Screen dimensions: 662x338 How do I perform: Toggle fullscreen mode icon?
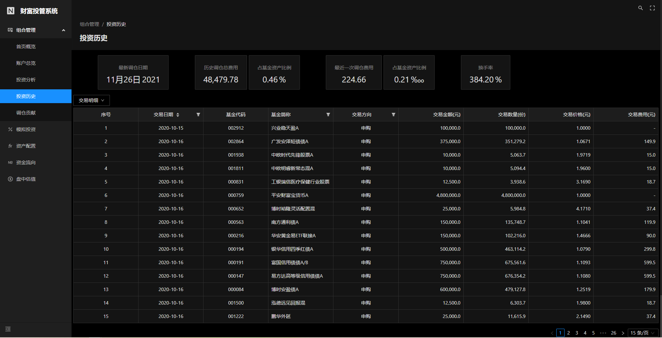click(x=652, y=8)
